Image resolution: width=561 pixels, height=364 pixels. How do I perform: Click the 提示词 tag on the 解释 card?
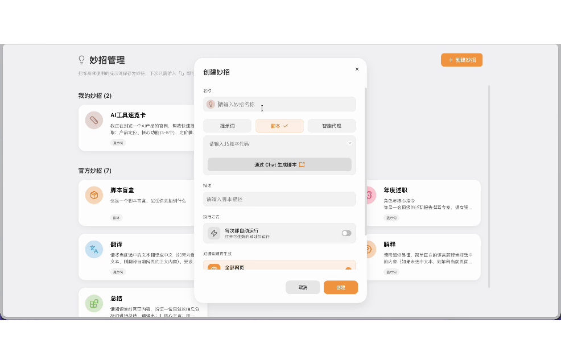[391, 272]
